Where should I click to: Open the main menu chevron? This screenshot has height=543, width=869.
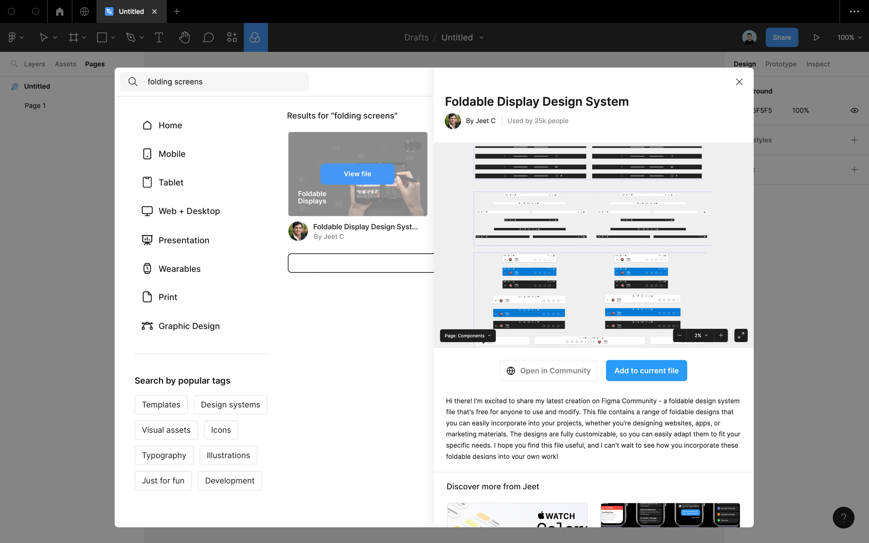pos(21,37)
